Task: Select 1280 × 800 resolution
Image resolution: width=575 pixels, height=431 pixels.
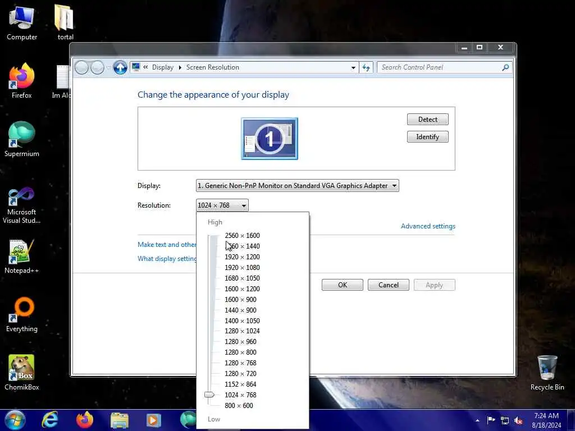Action: [x=240, y=352]
